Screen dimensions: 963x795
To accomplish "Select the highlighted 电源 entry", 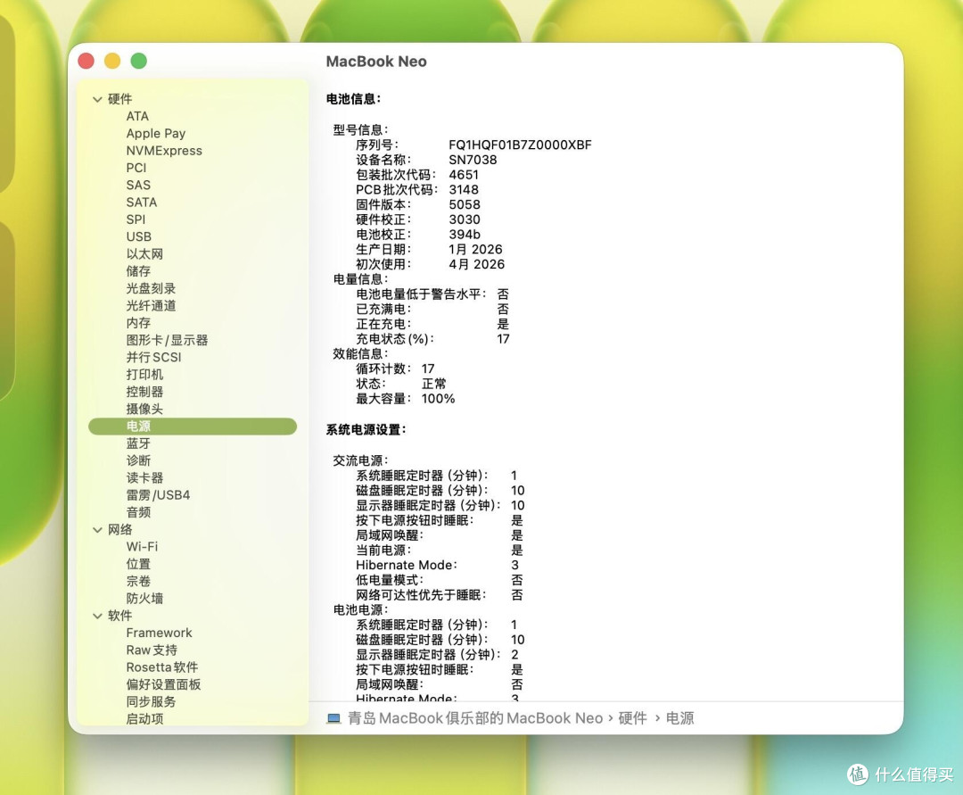I will click(193, 426).
